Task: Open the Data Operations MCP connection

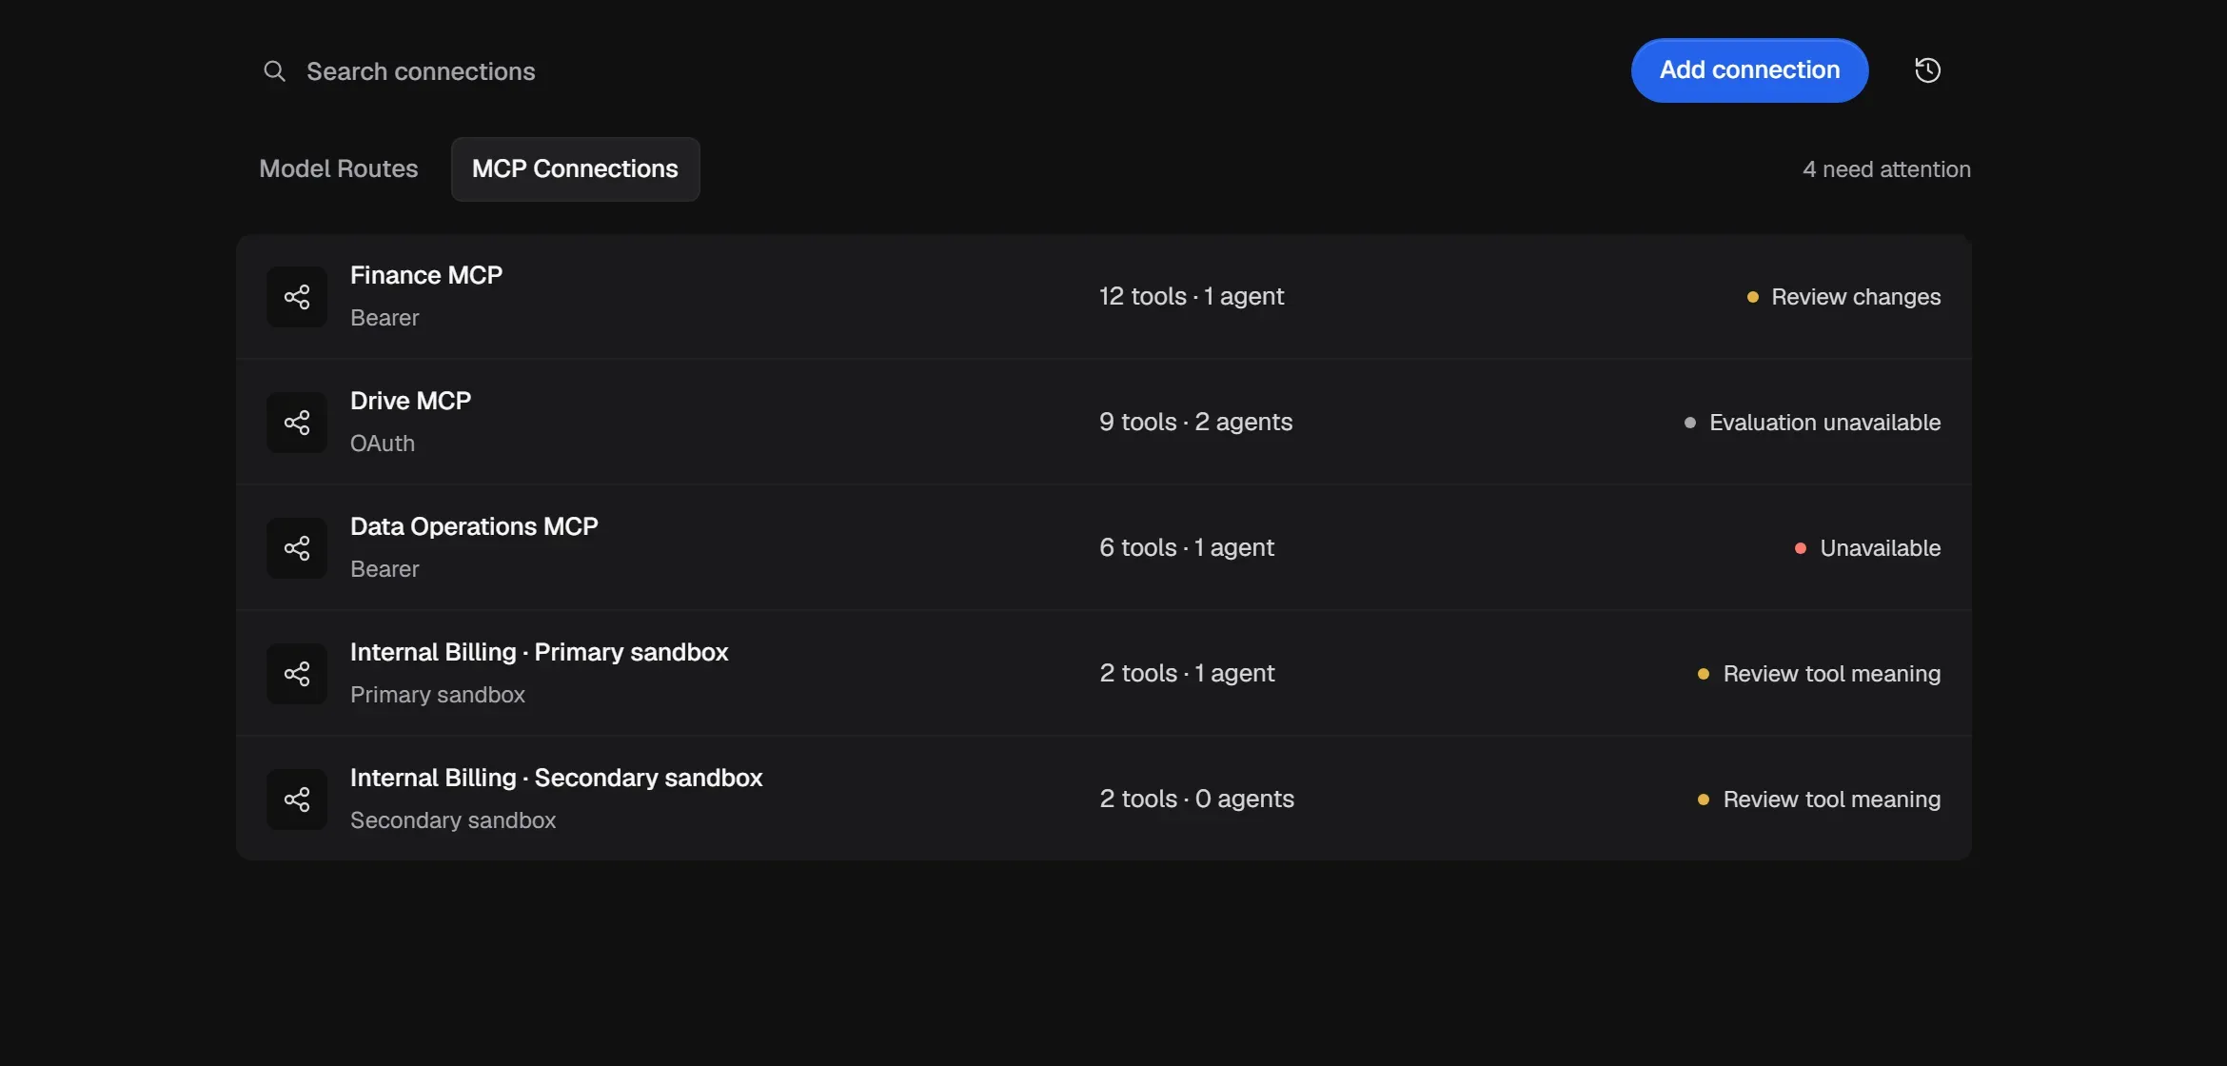Action: coord(1103,548)
